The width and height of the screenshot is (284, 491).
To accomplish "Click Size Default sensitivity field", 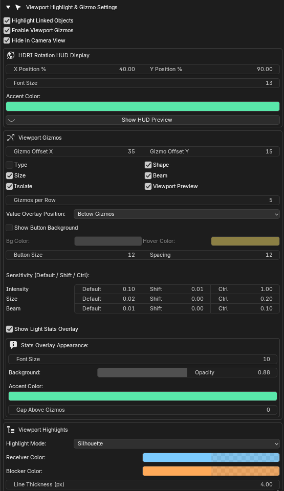I will click(108, 299).
